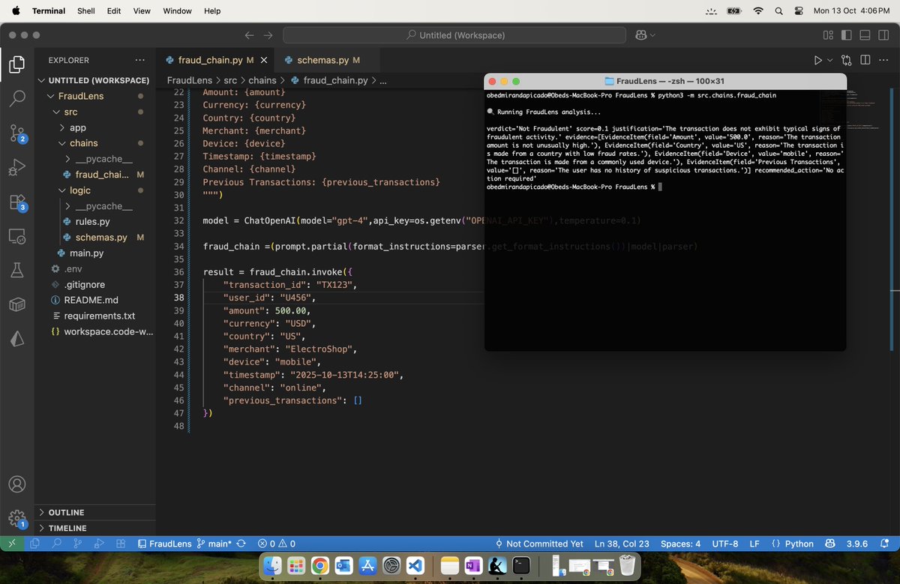Toggle Primary Side Bar layout button

click(x=846, y=35)
